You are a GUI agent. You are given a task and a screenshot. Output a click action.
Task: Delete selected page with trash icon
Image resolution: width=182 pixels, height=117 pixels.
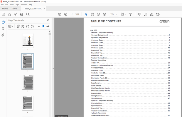point(18,26)
